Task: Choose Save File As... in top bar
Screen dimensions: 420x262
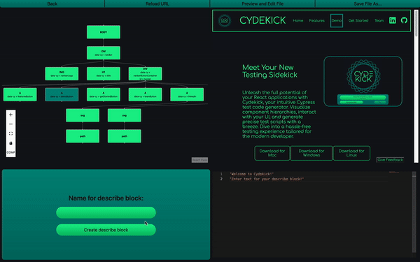Action: 367,3
